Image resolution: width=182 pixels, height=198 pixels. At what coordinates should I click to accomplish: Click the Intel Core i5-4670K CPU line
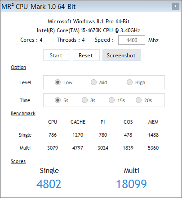[x=89, y=30]
